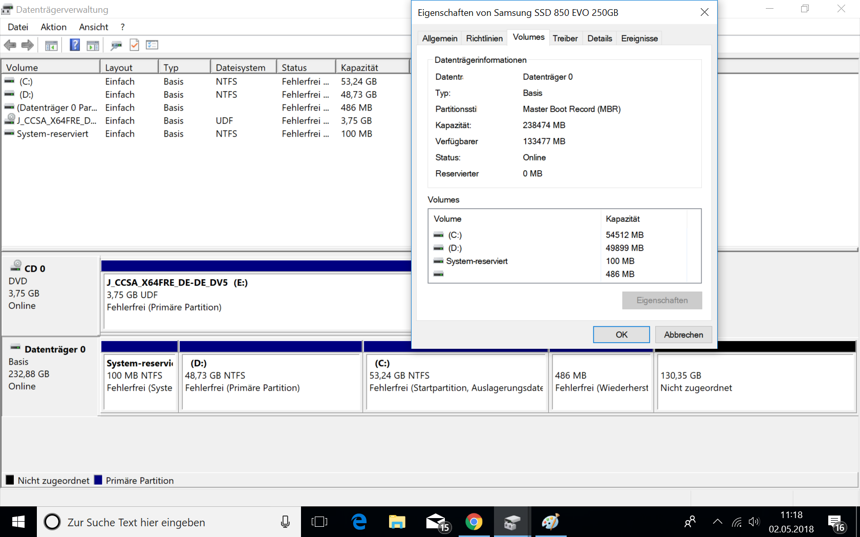Click OK in the properties dialog

pos(621,334)
